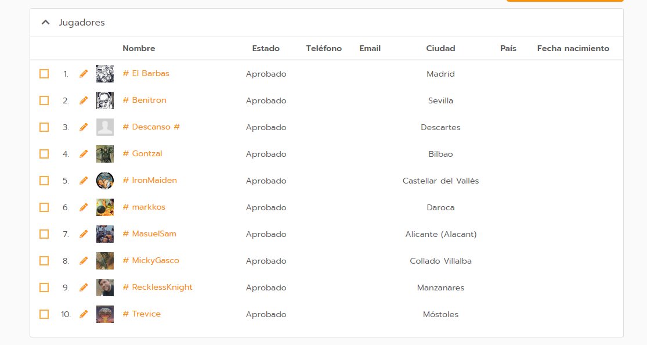Click # IronMaiden name link
Screen dimensions: 647x345
[x=150, y=180]
